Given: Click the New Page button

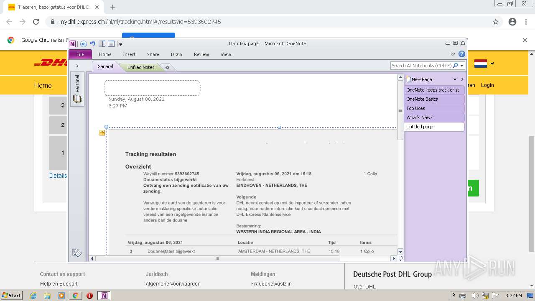Looking at the screenshot, I should pos(419,79).
